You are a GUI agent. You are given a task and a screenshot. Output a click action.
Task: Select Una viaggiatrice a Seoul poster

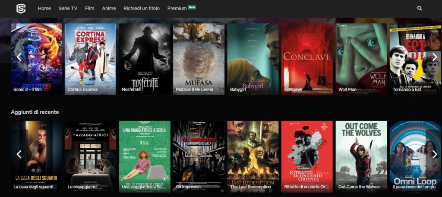point(145,156)
